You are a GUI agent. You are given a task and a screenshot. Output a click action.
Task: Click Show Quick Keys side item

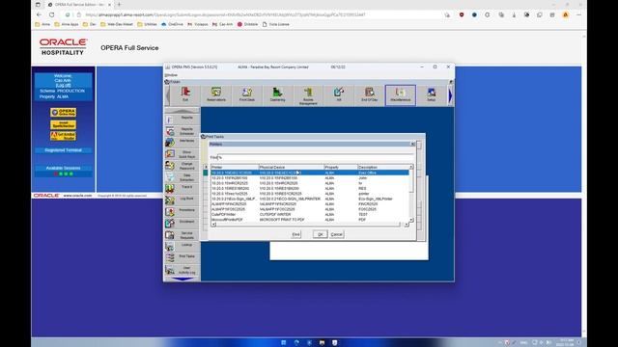182,154
